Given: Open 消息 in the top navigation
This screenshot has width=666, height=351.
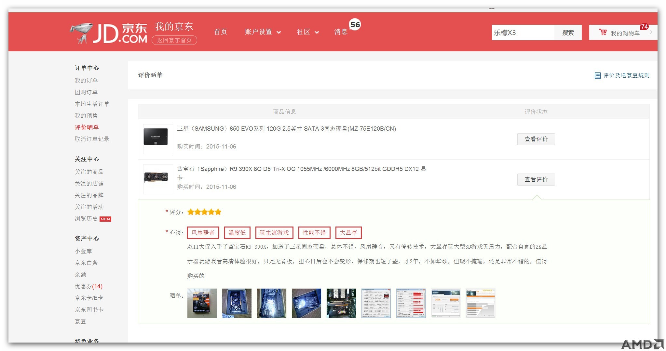Looking at the screenshot, I should pyautogui.click(x=341, y=32).
